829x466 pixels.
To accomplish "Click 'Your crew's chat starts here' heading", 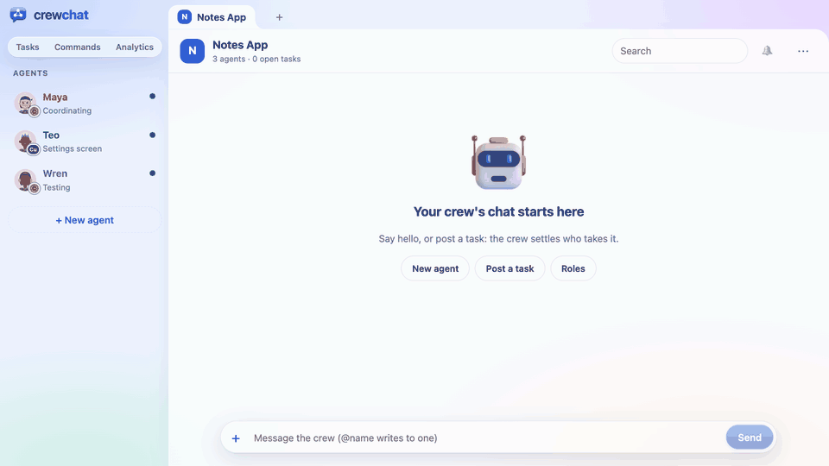I will pos(498,212).
